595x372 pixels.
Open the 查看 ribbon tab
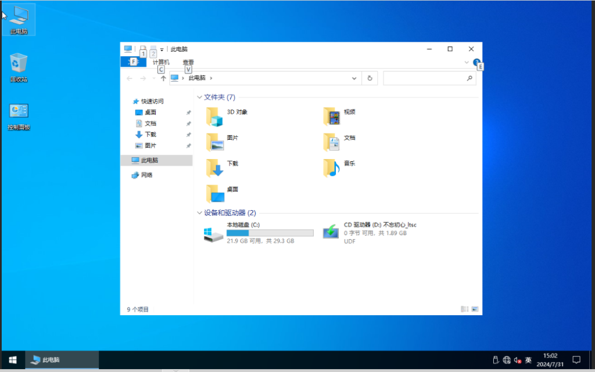coord(188,62)
